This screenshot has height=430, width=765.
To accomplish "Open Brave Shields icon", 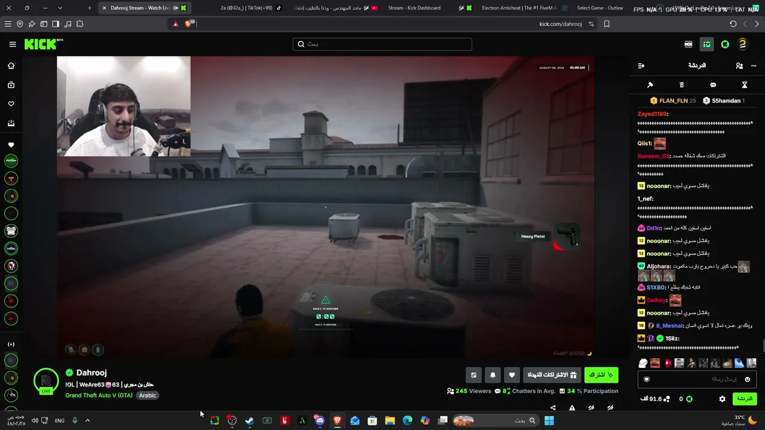I will (x=189, y=24).
